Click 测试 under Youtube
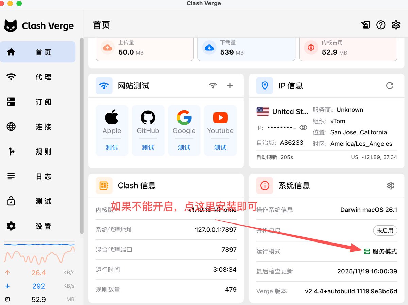The image size is (408, 305). 220,147
